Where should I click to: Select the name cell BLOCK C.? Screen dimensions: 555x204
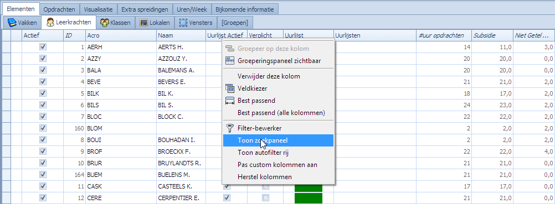(x=181, y=117)
